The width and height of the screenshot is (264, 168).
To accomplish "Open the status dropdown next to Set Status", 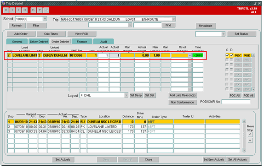I will point(223,34).
